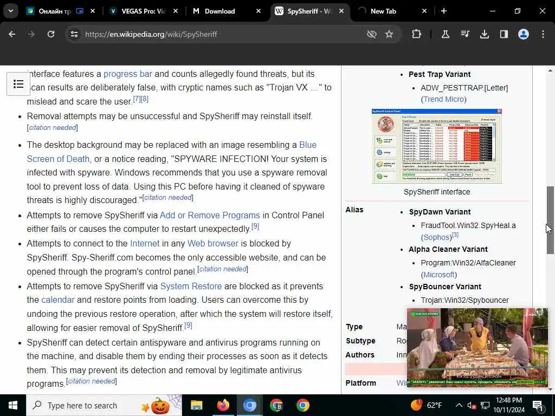The height and width of the screenshot is (416, 555).
Task: Click the crossed-out eye tracking icon
Action: pos(372,34)
